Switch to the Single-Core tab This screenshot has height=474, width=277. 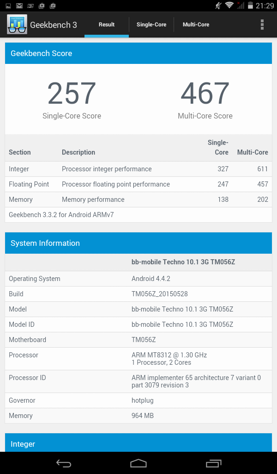click(151, 25)
